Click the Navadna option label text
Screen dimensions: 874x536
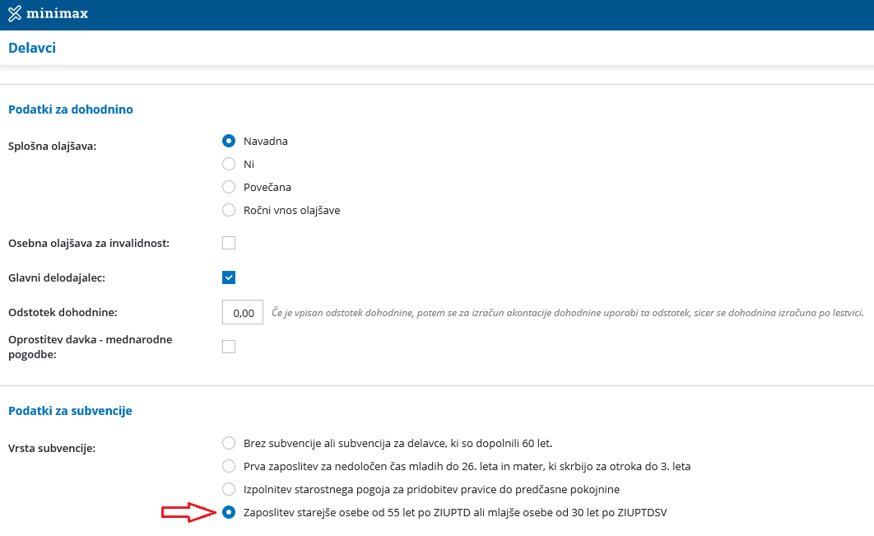265,141
